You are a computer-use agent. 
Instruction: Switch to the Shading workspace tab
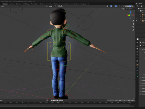pos(42,4)
